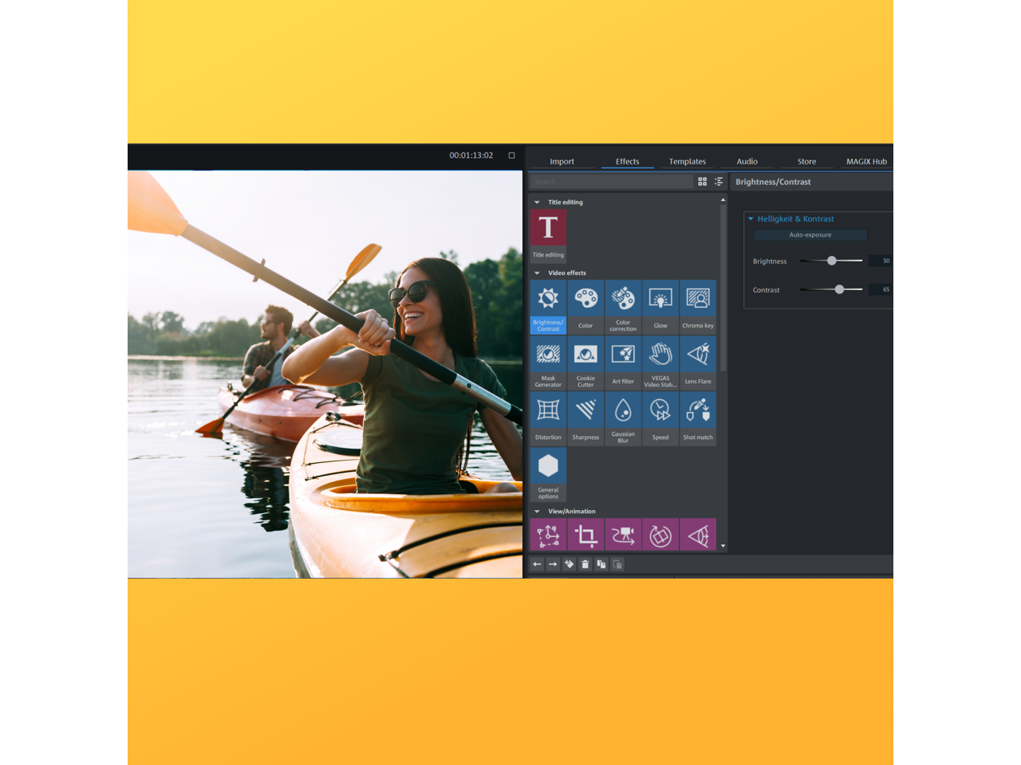Toggle preview monitor fullscreen square
Viewport: 1021px width, 765px height.
[512, 155]
